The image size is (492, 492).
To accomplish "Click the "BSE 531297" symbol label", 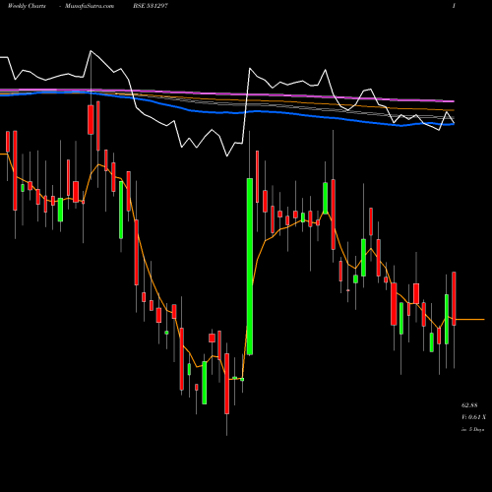I will 151,6.
